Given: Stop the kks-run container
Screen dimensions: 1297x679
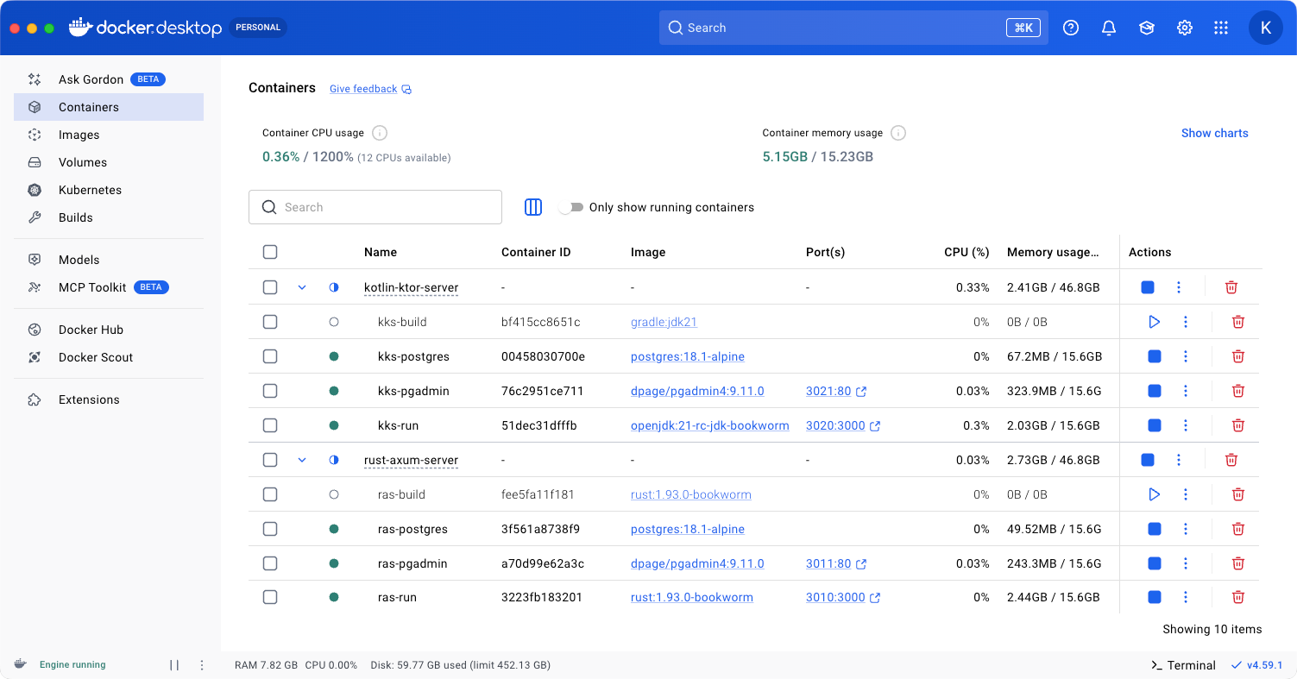Looking at the screenshot, I should (x=1155, y=425).
